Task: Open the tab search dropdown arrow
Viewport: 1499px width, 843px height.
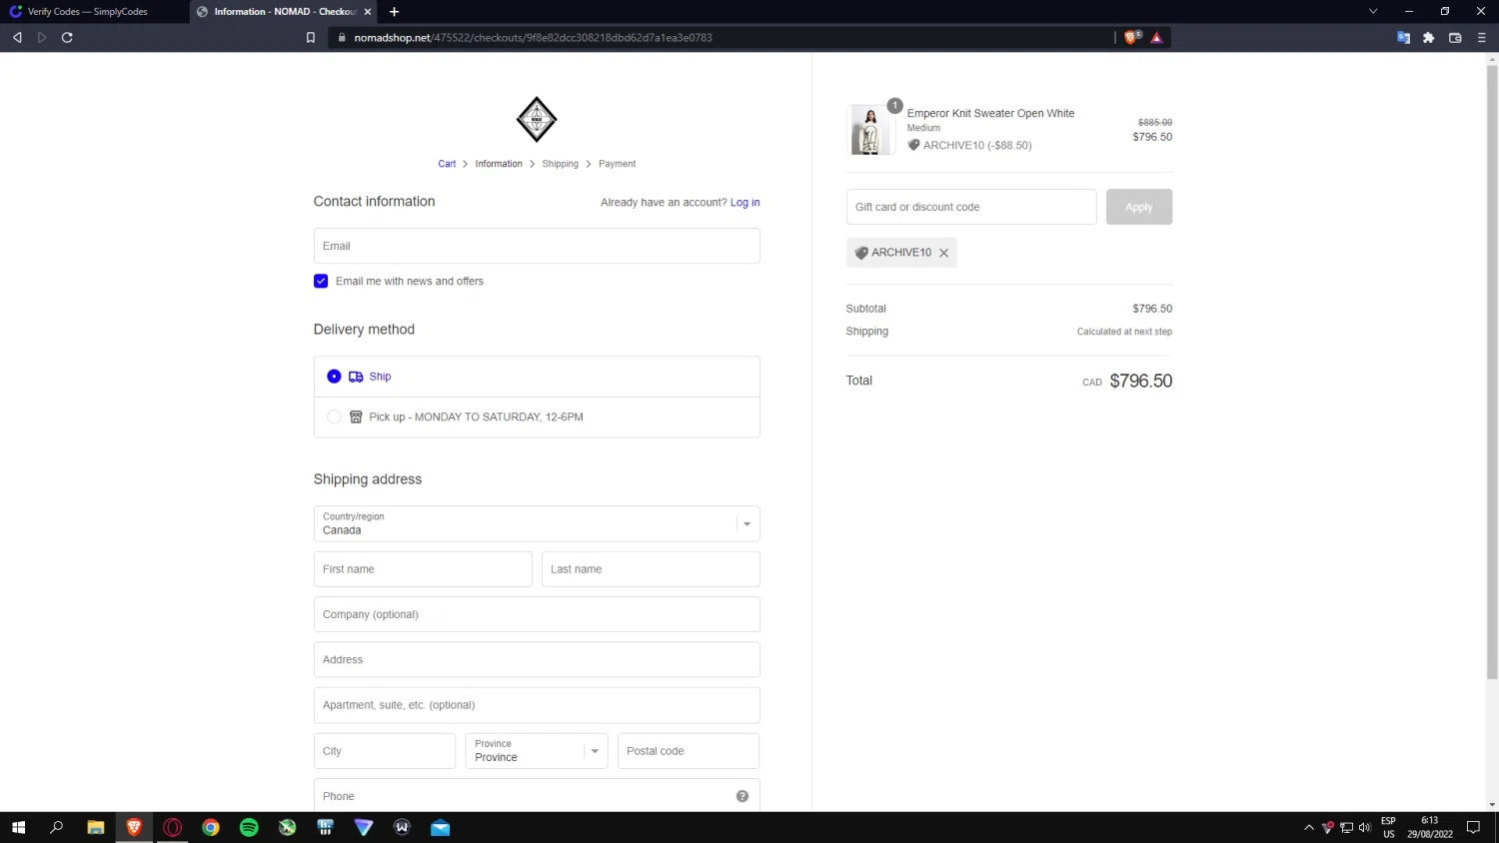Action: [x=1373, y=12]
